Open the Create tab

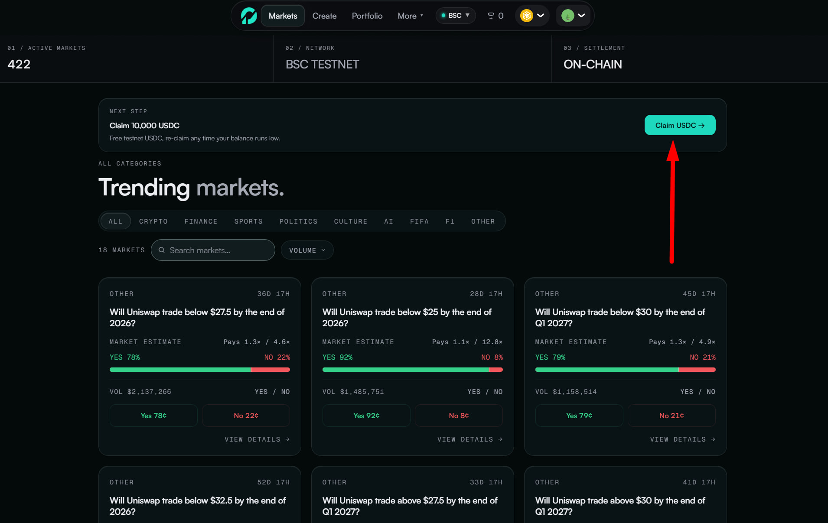[324, 16]
